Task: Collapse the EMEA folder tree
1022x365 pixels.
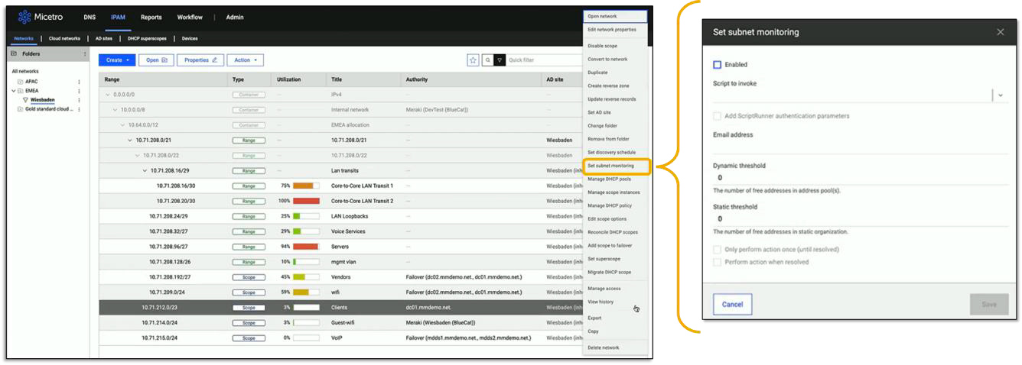Action: [x=13, y=91]
